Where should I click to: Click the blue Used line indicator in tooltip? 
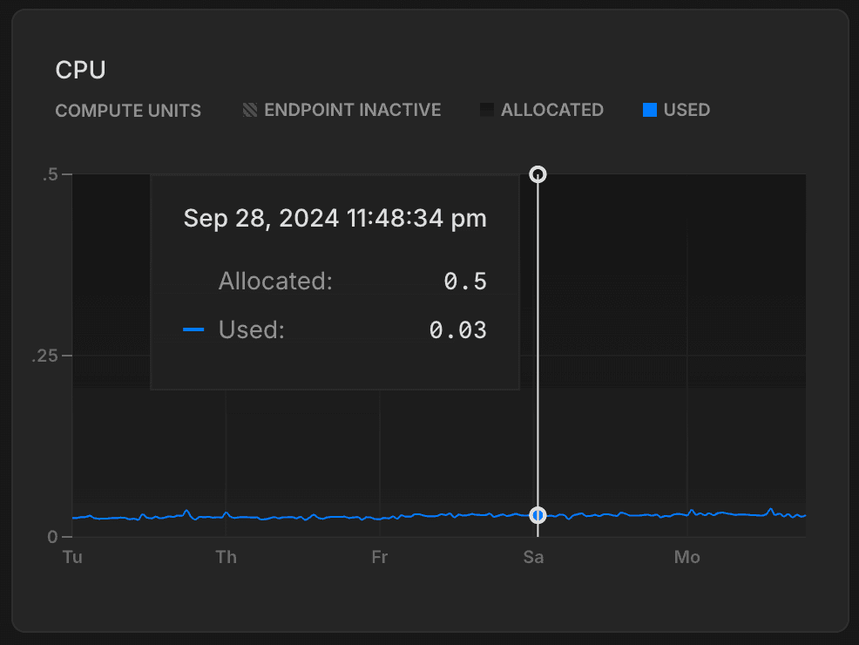(x=195, y=329)
